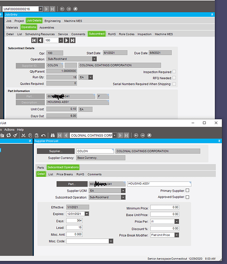The width and height of the screenshot is (227, 264).
Task: Click the Minimum Price field
Action: coord(165,208)
